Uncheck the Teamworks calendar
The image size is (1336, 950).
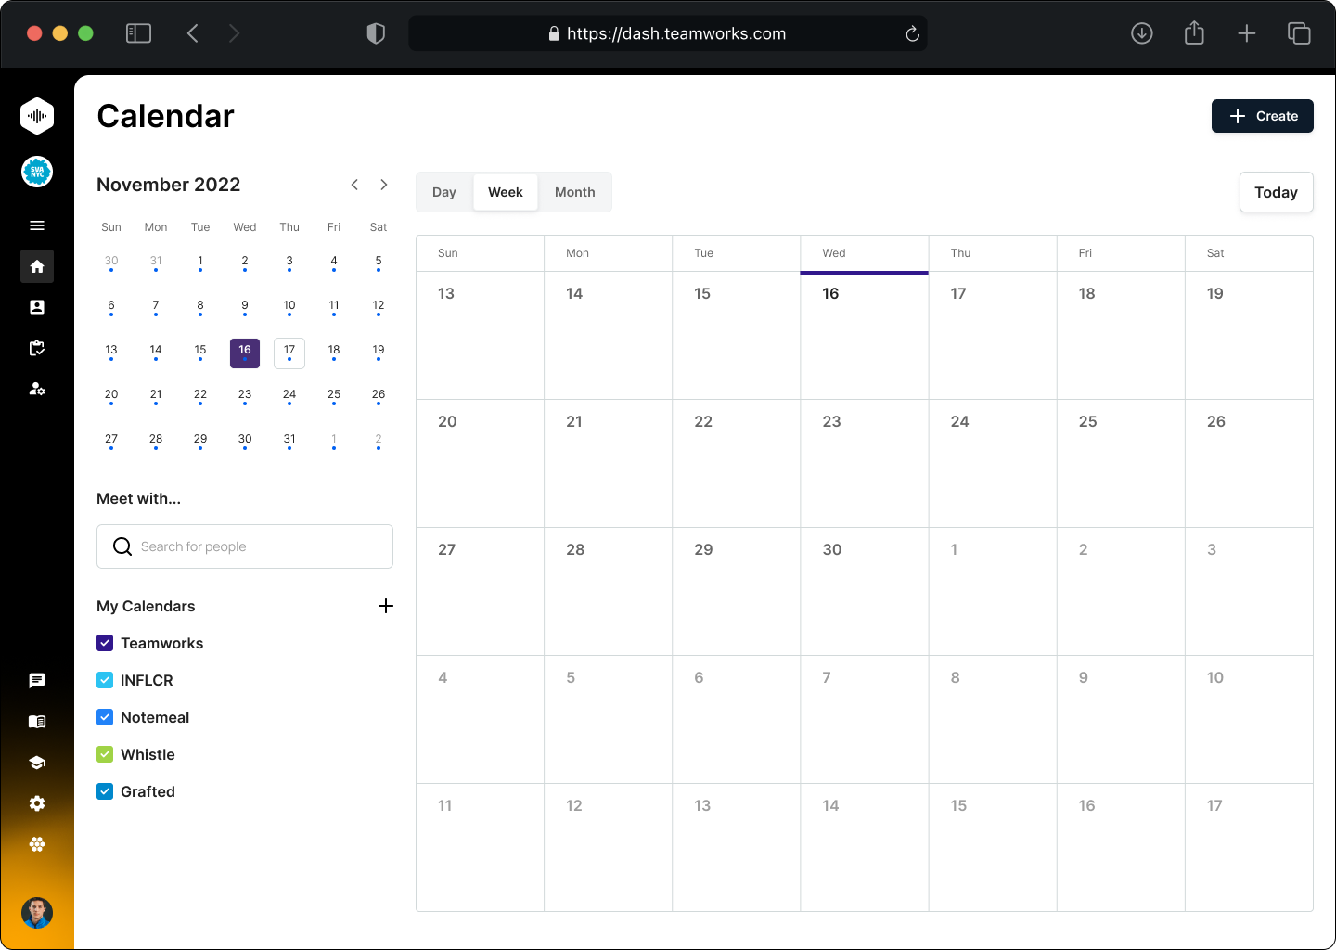[x=105, y=643]
